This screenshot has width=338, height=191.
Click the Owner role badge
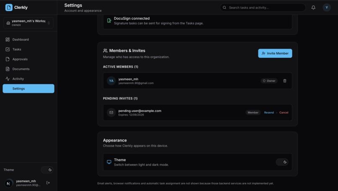(x=269, y=81)
